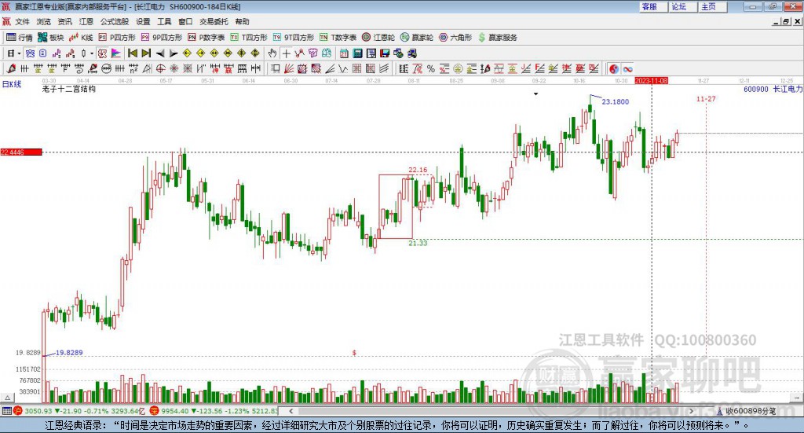
Task: Open the 帮助 menu
Action: point(242,21)
